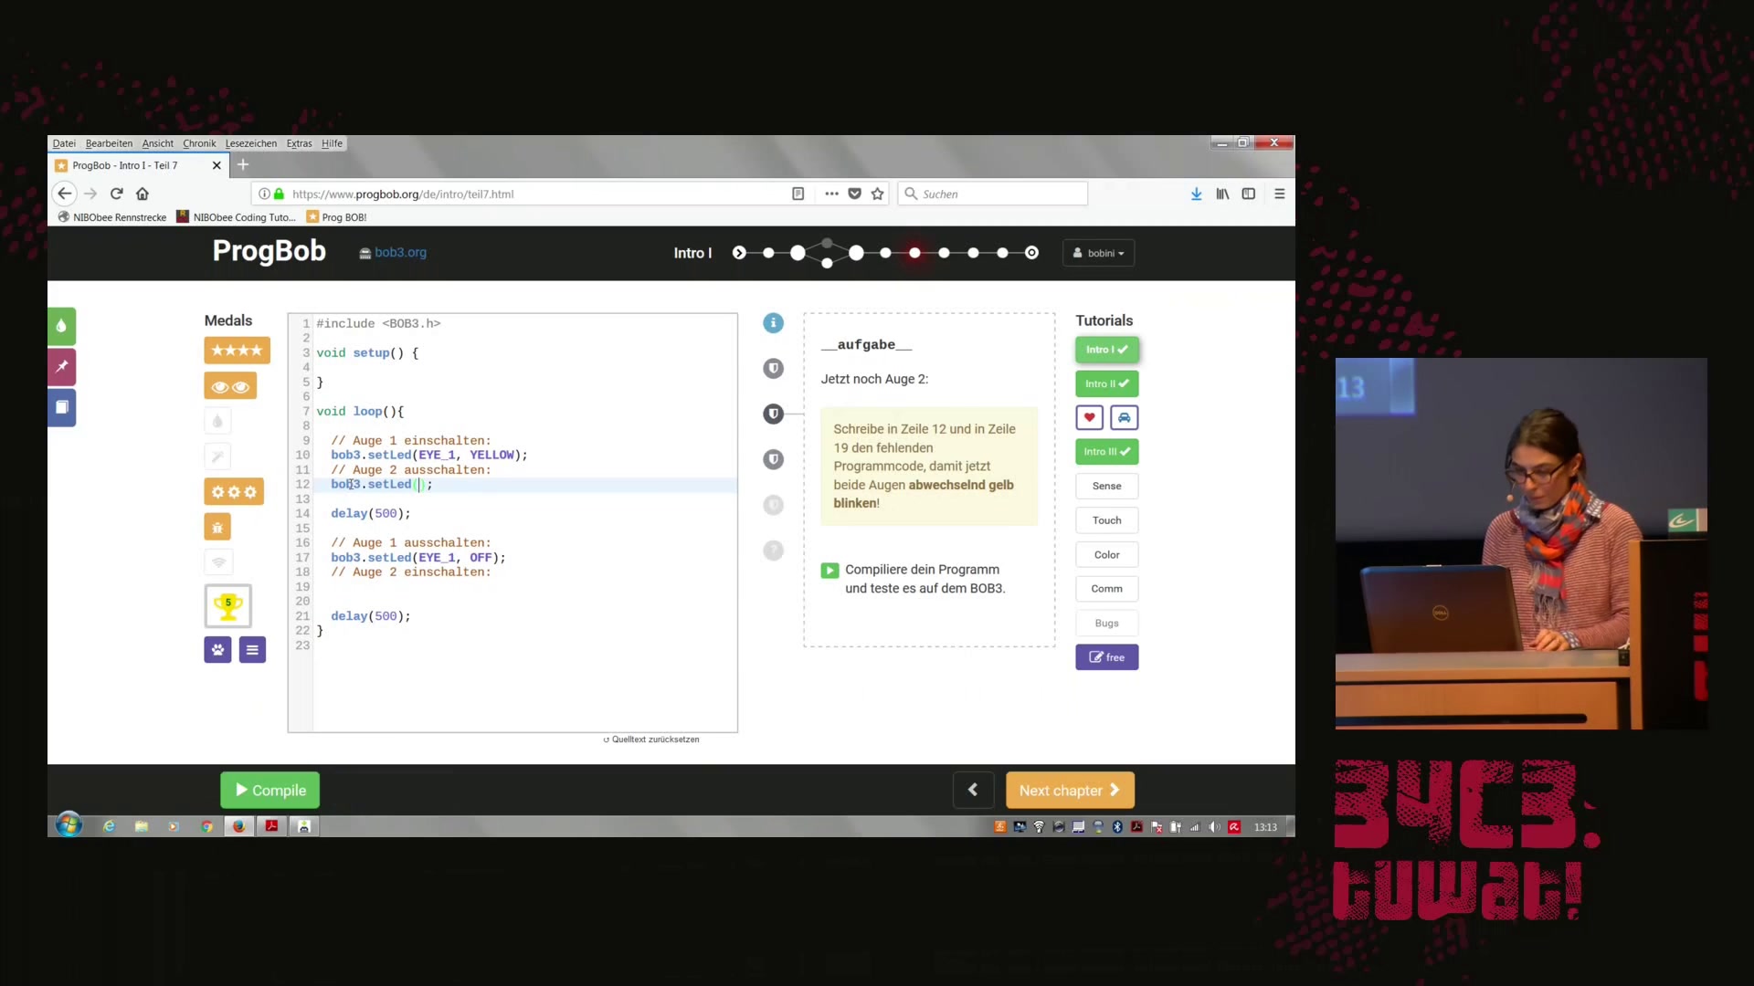This screenshot has width=1754, height=986.
Task: Open the Comm tutorial
Action: [1106, 589]
